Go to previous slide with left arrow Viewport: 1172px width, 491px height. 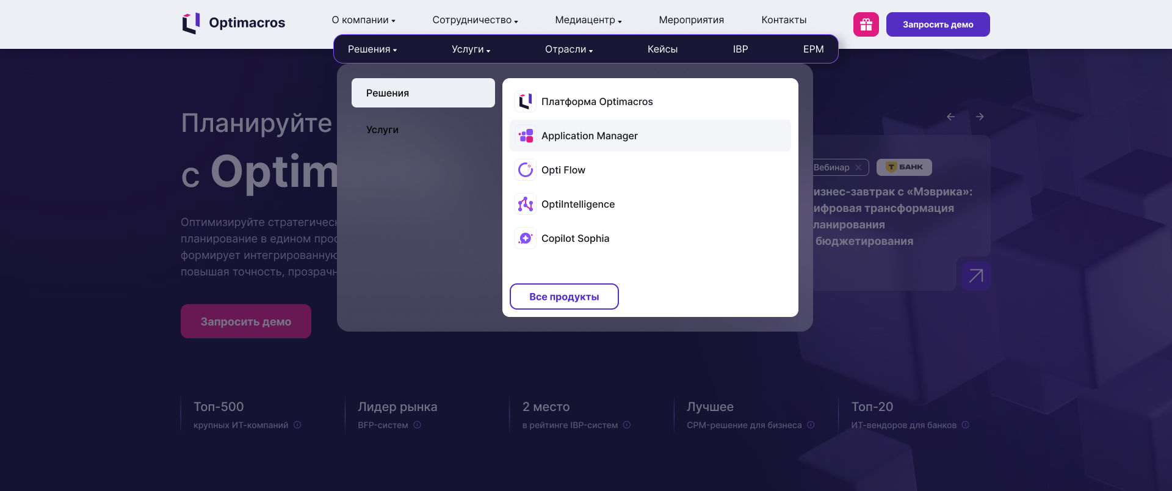951,117
